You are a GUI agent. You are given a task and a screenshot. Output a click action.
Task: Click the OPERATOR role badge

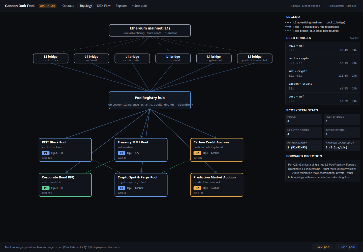(x=47, y=6)
